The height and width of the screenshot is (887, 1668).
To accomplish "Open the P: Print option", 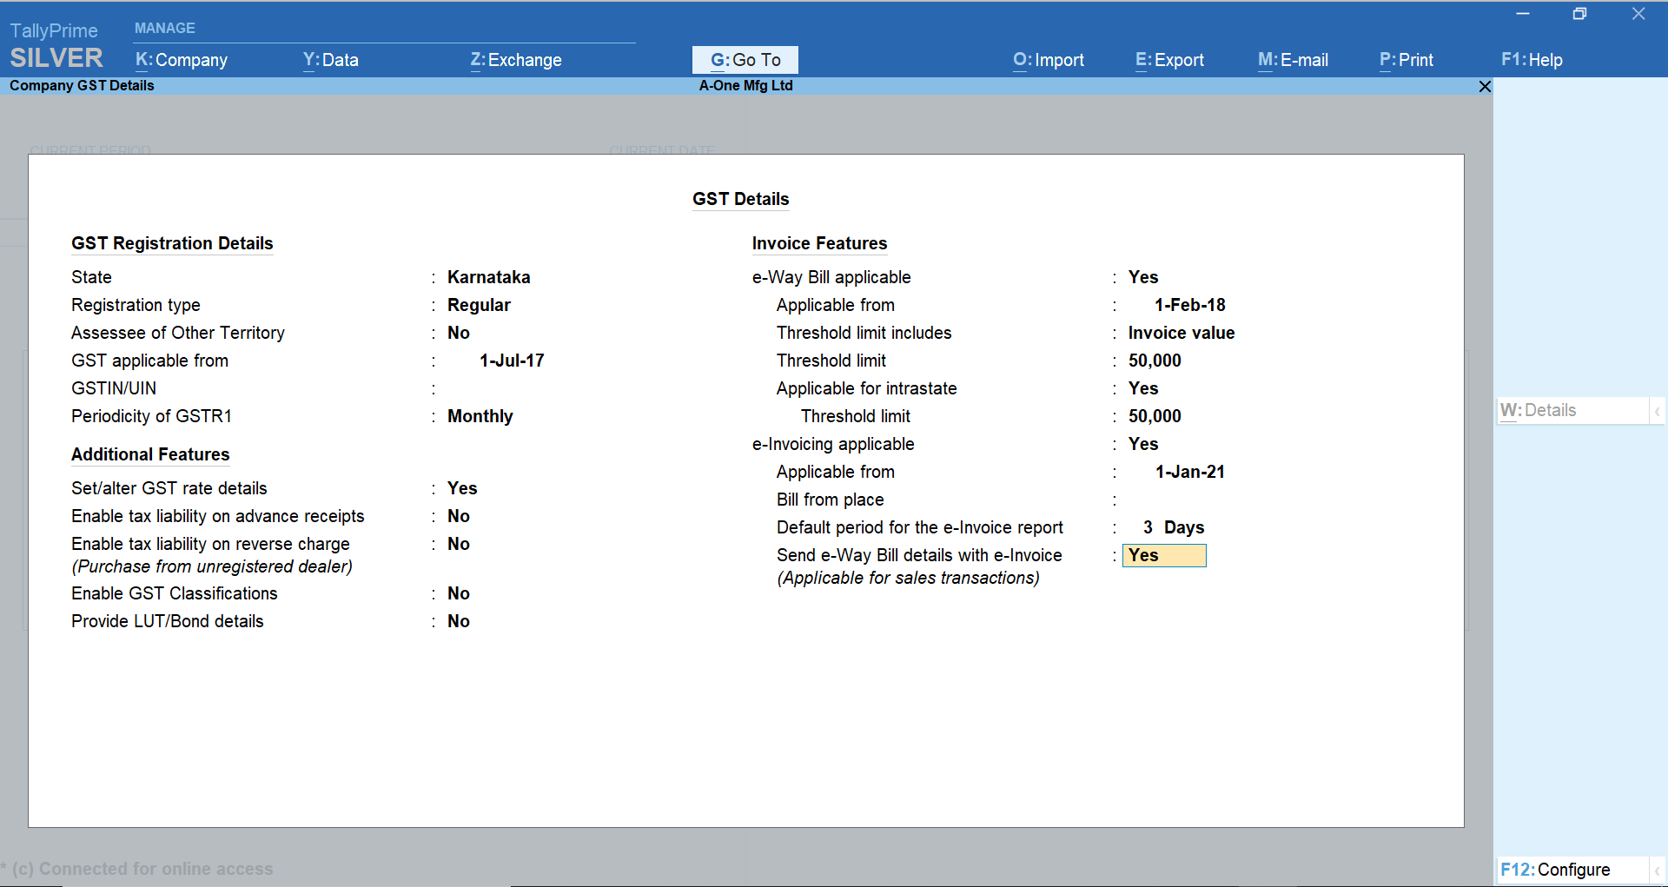I will [1406, 59].
